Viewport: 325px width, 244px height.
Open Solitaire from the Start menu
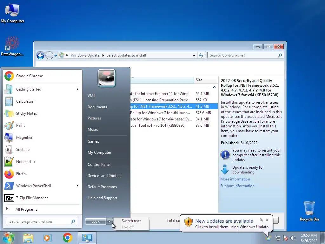click(43, 149)
